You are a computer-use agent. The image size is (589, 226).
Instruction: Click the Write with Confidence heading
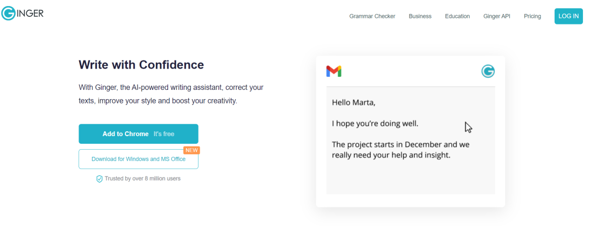pos(141,65)
